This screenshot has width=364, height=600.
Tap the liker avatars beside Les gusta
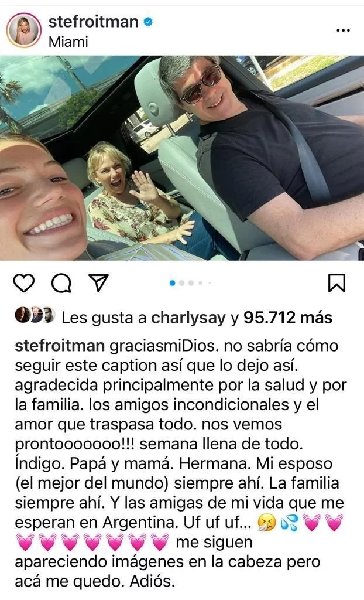tap(35, 315)
